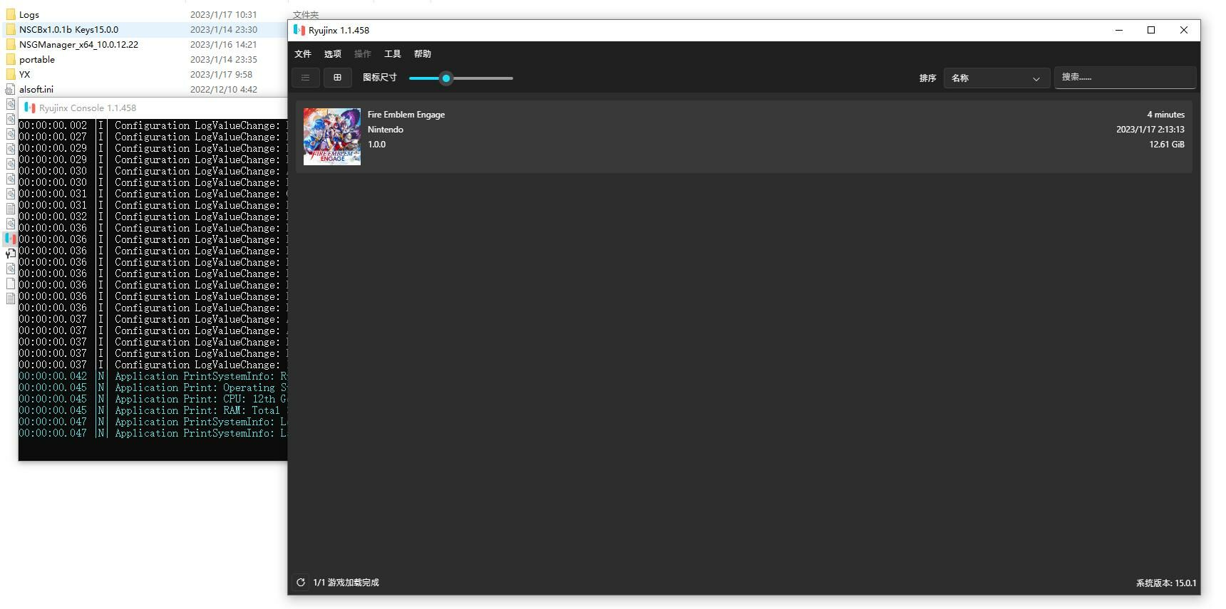Maximize the Ryujinx window
The width and height of the screenshot is (1226, 609).
pyautogui.click(x=1150, y=30)
